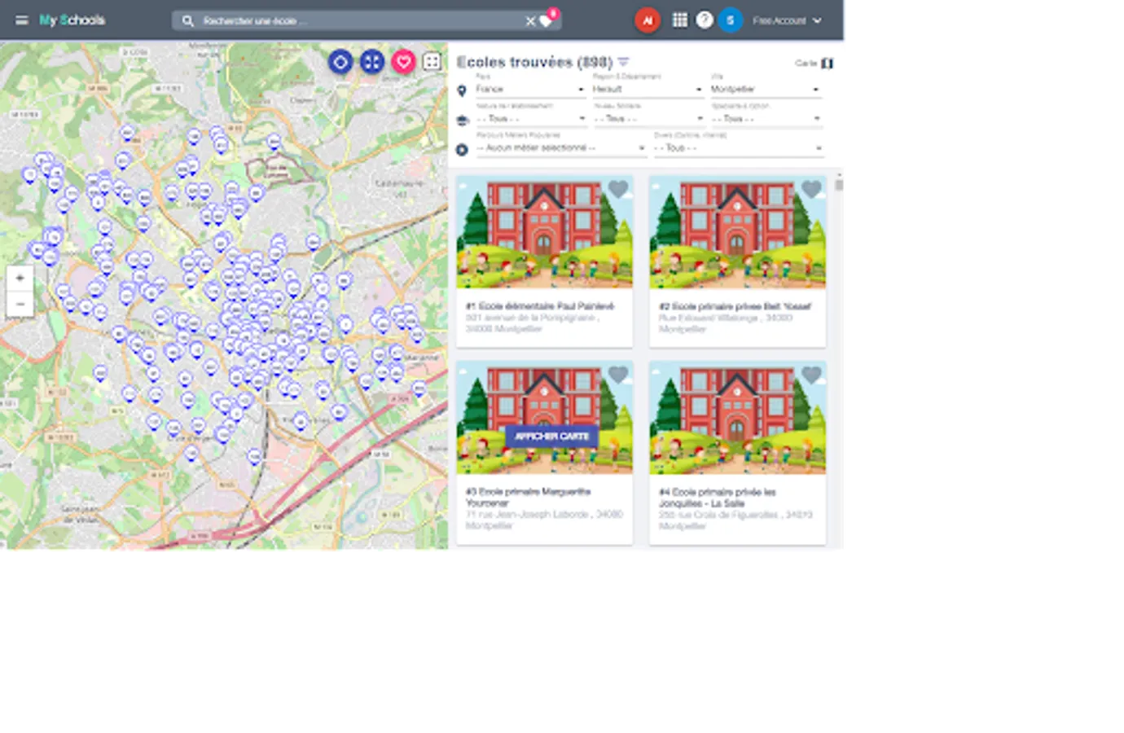This screenshot has height=733, width=1124.
Task: Open the Pays dropdown set to France
Action: point(530,89)
